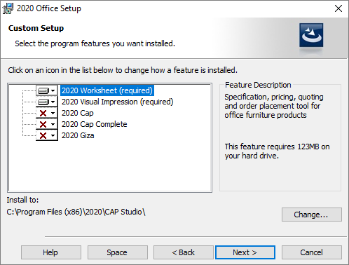This screenshot has height=265, width=349.
Task: Click the Next > button
Action: [245, 252]
